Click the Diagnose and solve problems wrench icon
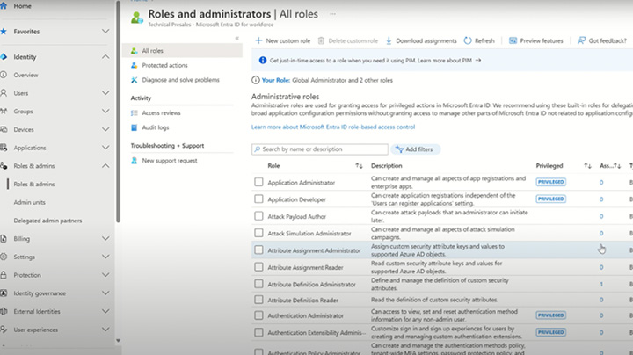The height and width of the screenshot is (355, 633). (x=134, y=80)
